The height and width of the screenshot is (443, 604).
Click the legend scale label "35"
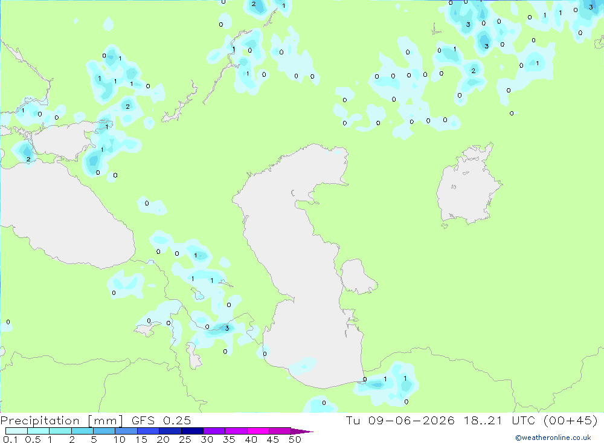(229, 439)
